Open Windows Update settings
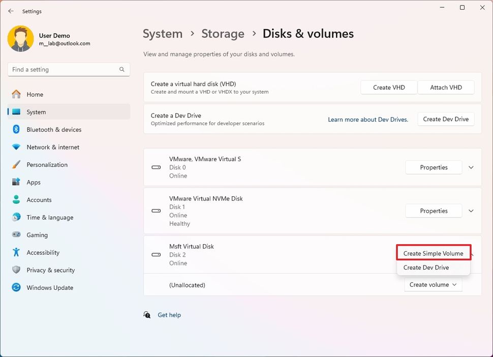This screenshot has height=357, width=493. [x=49, y=287]
